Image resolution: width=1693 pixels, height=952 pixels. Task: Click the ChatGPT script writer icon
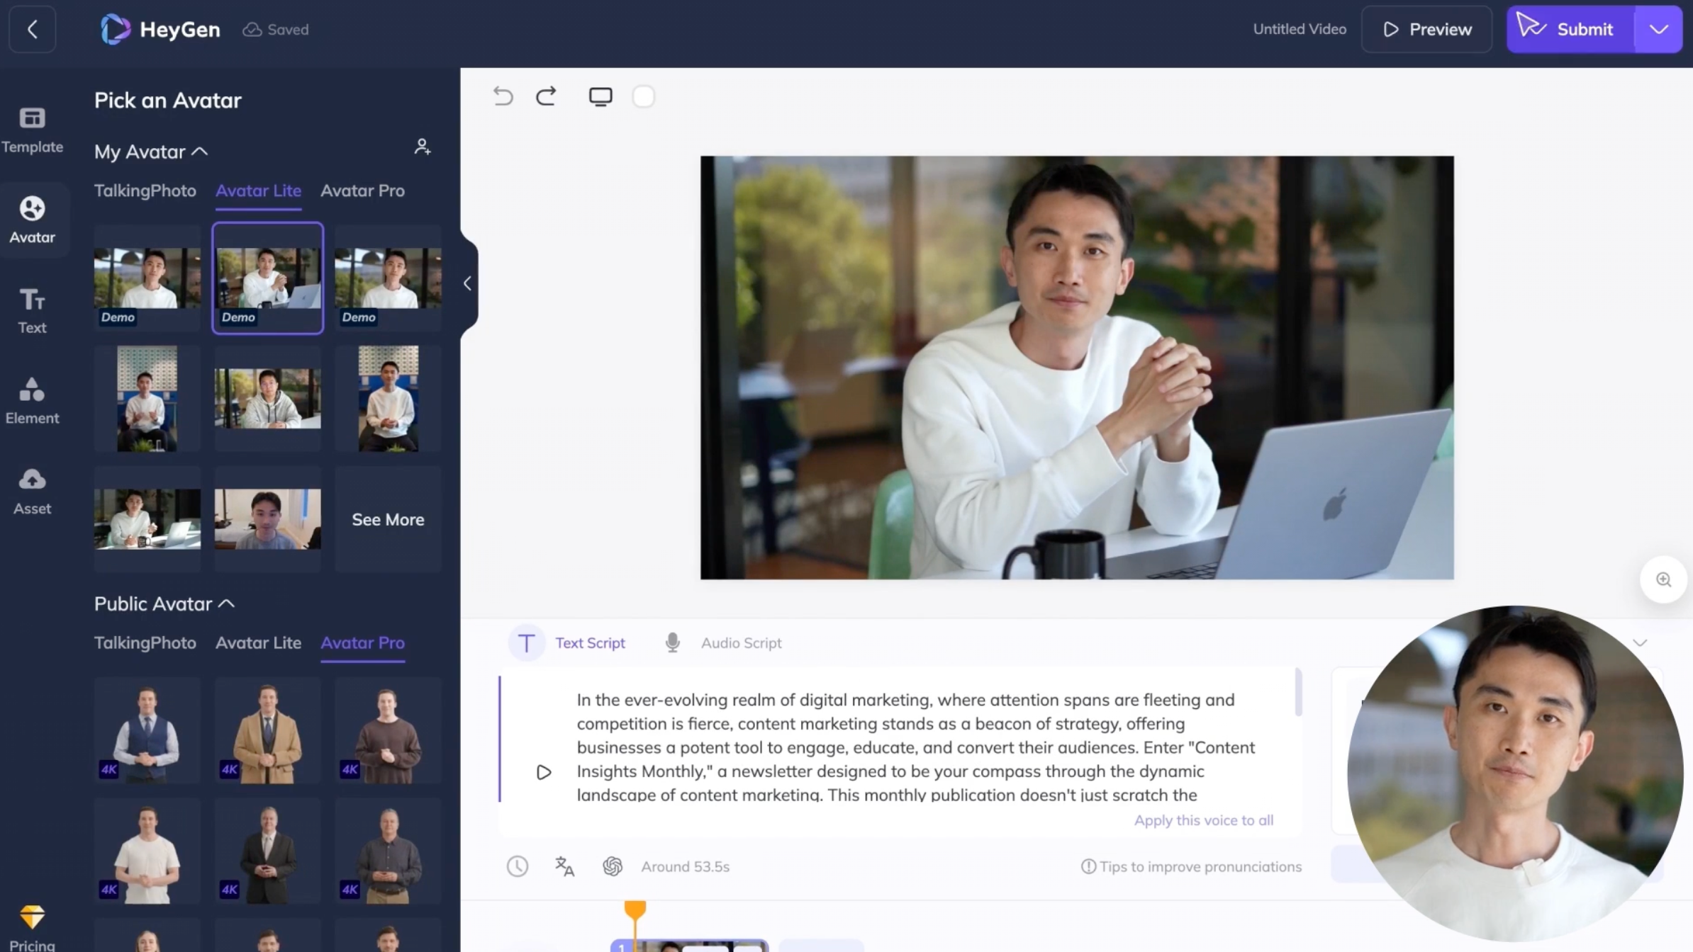pyautogui.click(x=613, y=866)
